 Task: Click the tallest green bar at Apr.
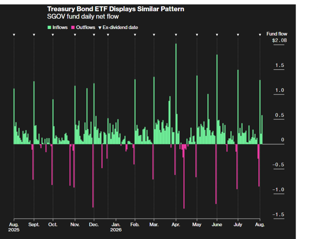click(x=176, y=94)
